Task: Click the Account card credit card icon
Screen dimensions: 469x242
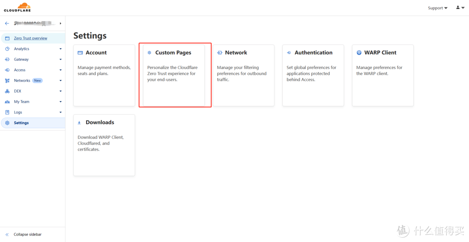Action: click(80, 53)
